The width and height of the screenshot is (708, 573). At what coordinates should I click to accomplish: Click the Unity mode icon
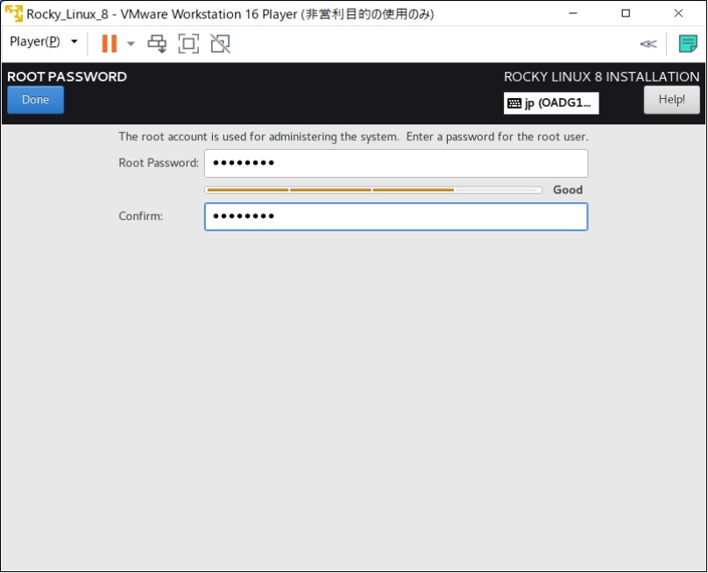pos(218,43)
